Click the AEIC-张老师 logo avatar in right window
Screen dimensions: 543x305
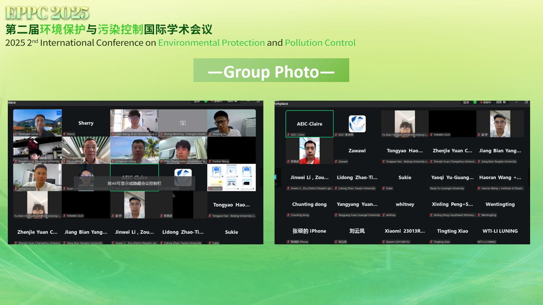point(357,123)
